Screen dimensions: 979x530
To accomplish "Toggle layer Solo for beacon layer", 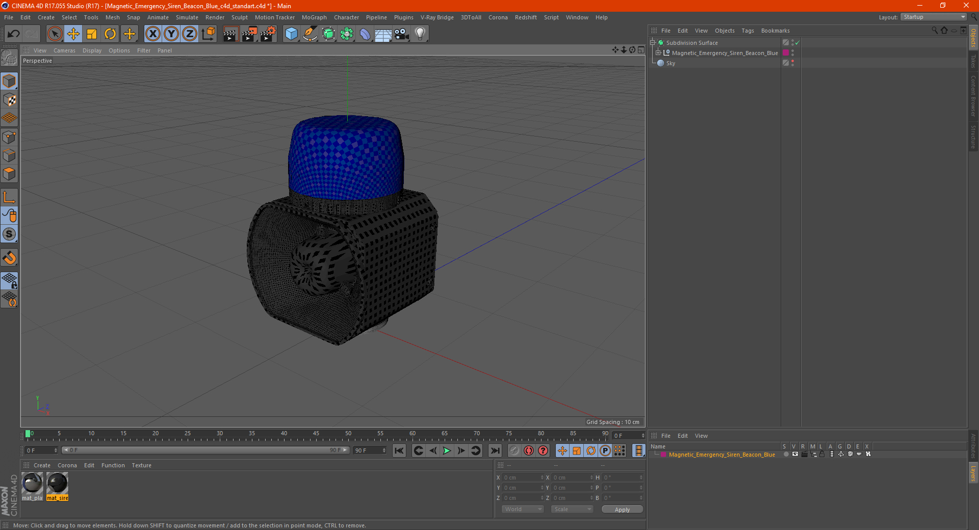I will (786, 454).
